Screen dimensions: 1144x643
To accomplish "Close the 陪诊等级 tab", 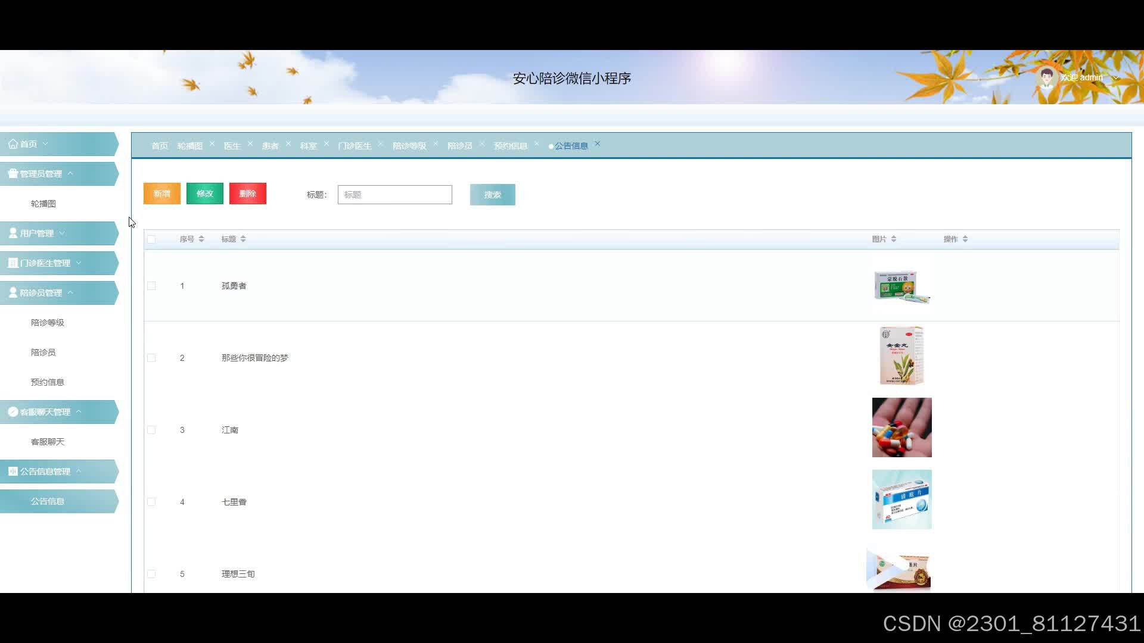I will click(x=436, y=144).
